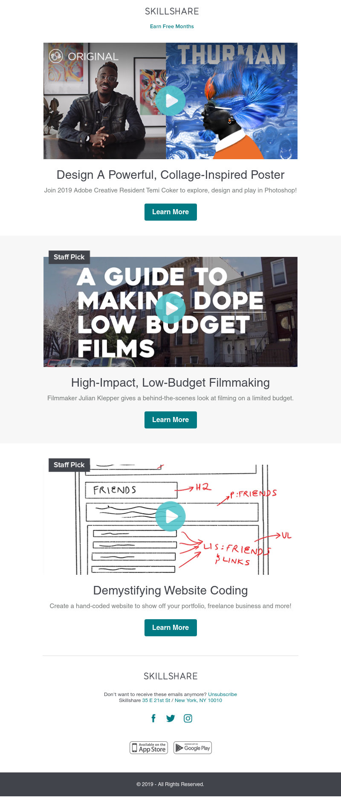Open the Instagram icon
Screen dimensions: 341x804
[x=188, y=718]
